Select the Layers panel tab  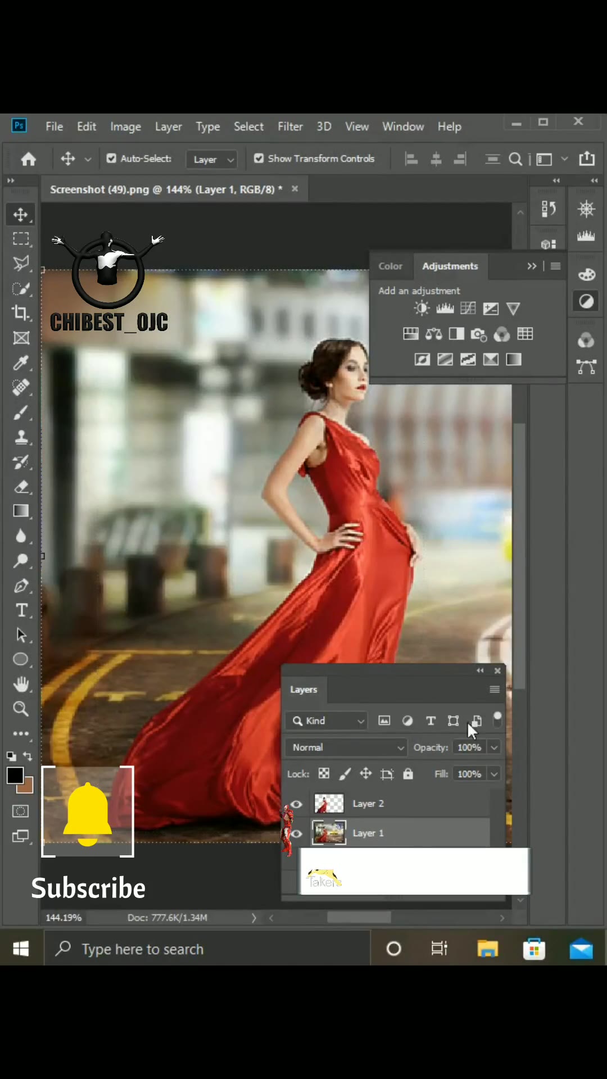pos(303,690)
